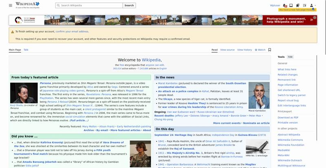The image size is (326, 168).
Task: Click September 24 link
Action: point(164,135)
